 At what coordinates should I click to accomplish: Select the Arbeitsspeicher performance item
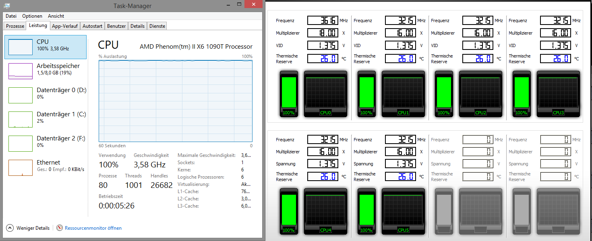point(46,71)
